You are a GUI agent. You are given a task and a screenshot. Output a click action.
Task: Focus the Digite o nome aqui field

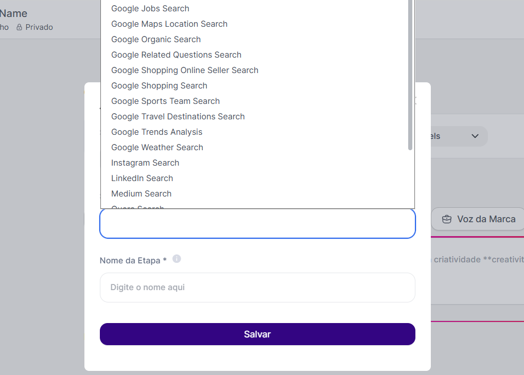pos(257,288)
